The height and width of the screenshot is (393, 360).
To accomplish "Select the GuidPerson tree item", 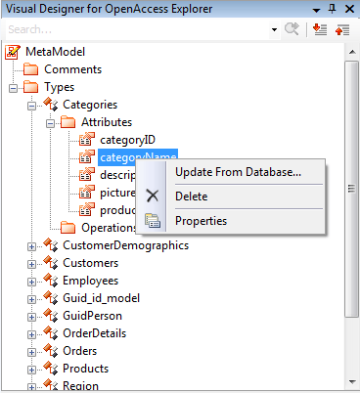I will tap(92, 316).
